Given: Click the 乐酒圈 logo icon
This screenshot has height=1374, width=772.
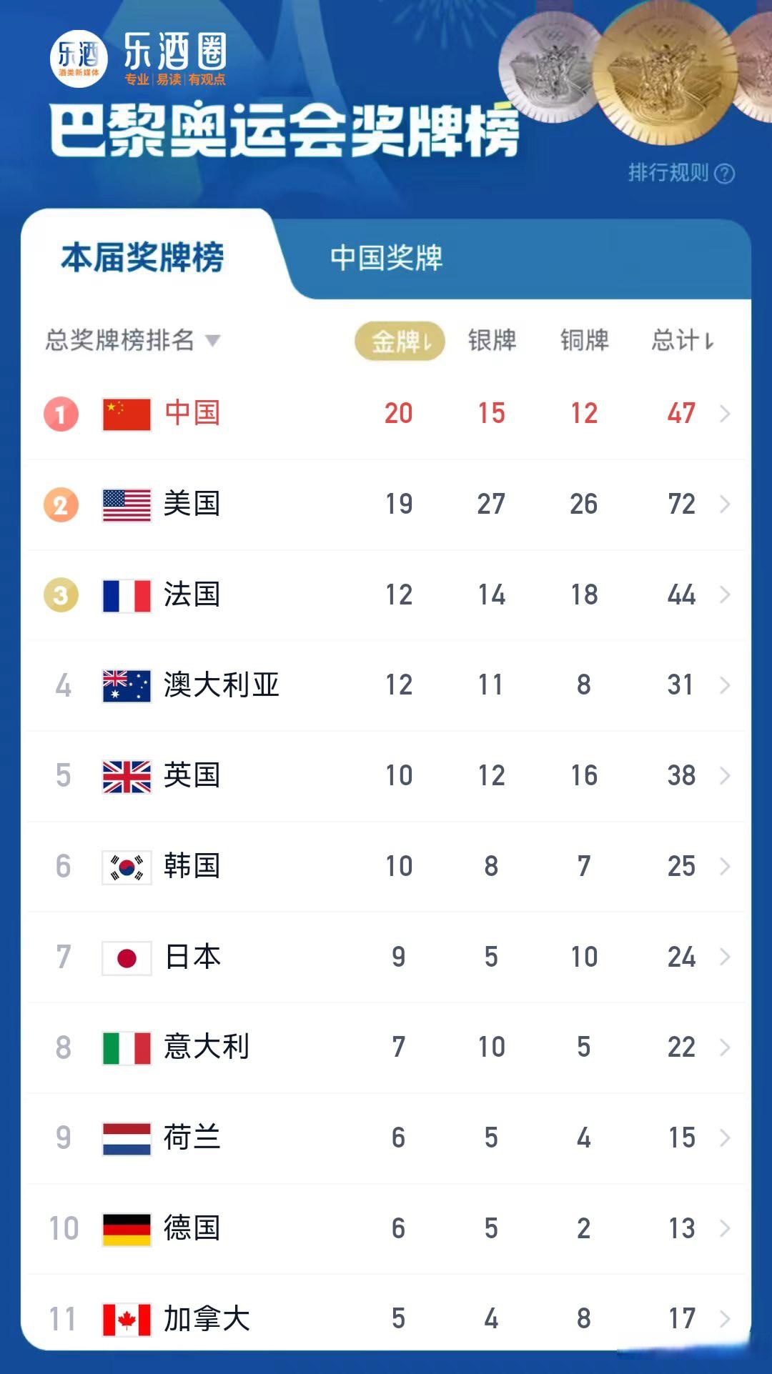Looking at the screenshot, I should (x=80, y=59).
